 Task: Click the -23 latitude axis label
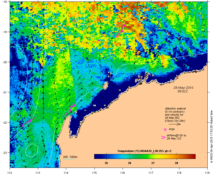(5, 153)
